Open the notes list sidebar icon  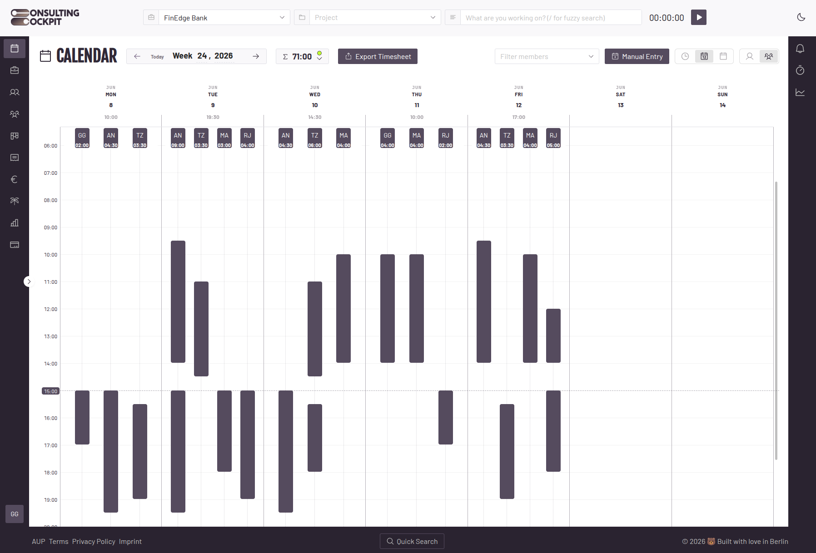pyautogui.click(x=15, y=158)
